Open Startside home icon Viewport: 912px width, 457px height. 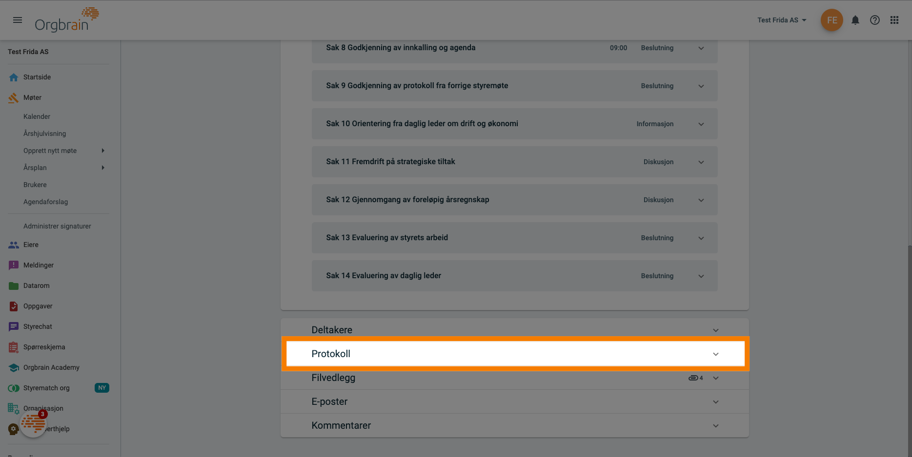click(14, 77)
